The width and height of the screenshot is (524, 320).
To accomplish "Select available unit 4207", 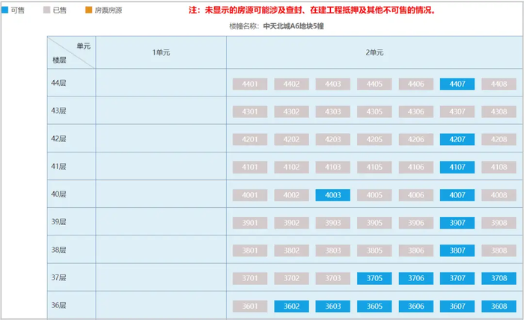I will 457,140.
